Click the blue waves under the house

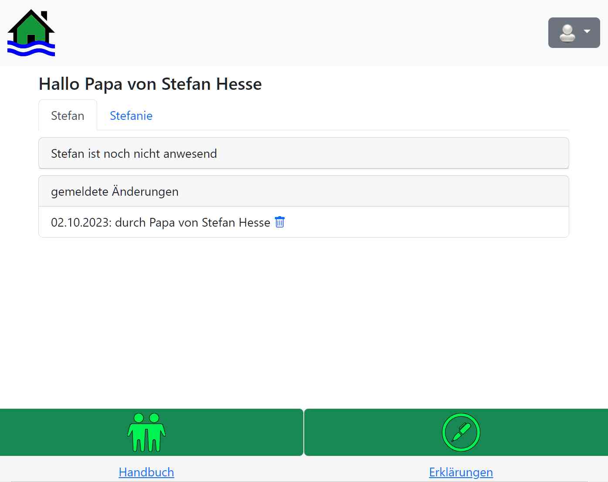point(31,49)
